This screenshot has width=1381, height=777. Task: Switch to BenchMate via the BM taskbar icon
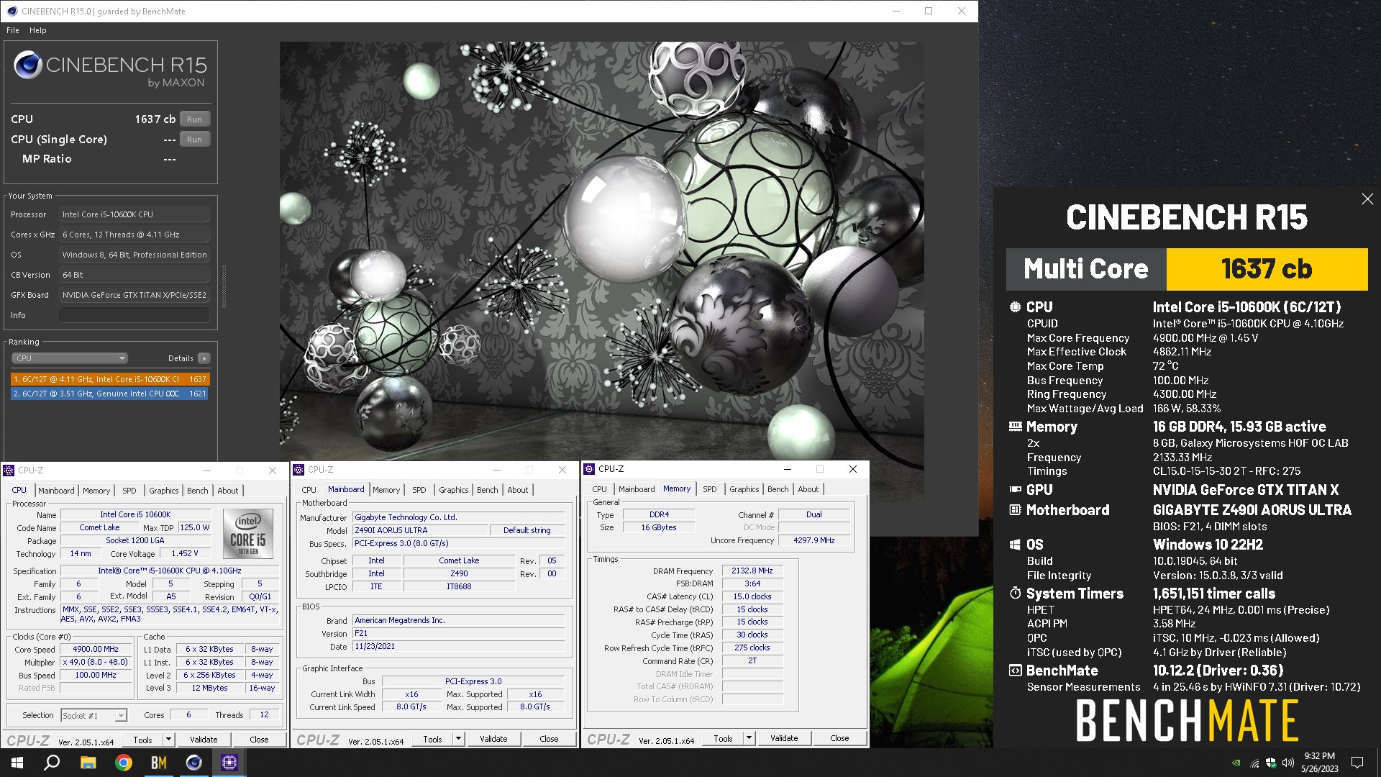[159, 763]
